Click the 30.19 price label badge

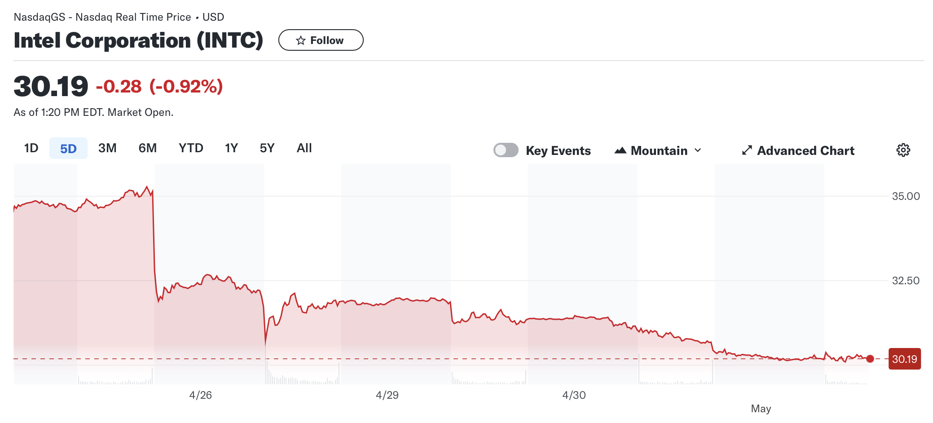point(904,359)
